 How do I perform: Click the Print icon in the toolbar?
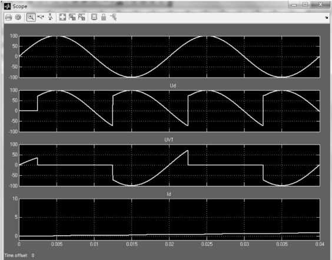tap(8, 17)
